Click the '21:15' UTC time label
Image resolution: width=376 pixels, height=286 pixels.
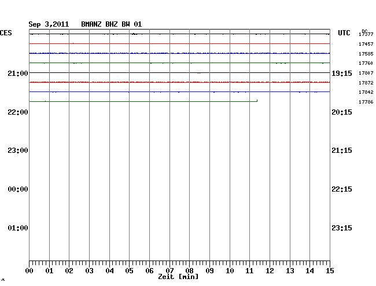(342, 151)
